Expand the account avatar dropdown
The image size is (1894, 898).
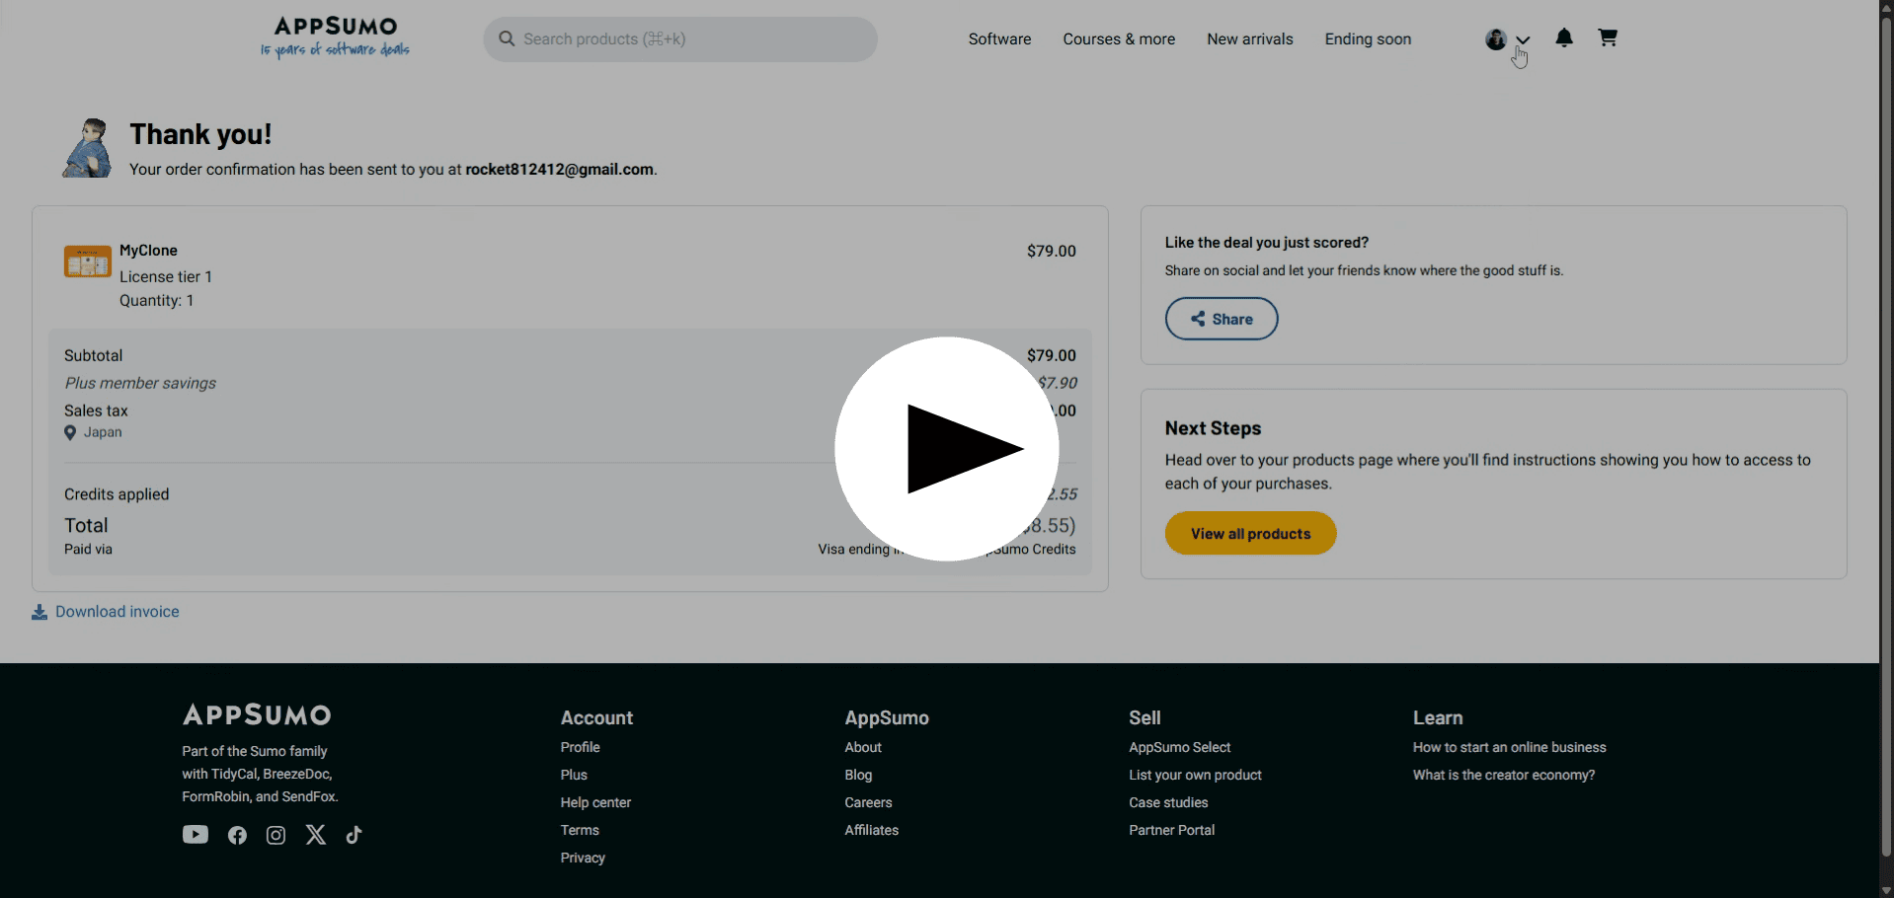pyautogui.click(x=1507, y=39)
